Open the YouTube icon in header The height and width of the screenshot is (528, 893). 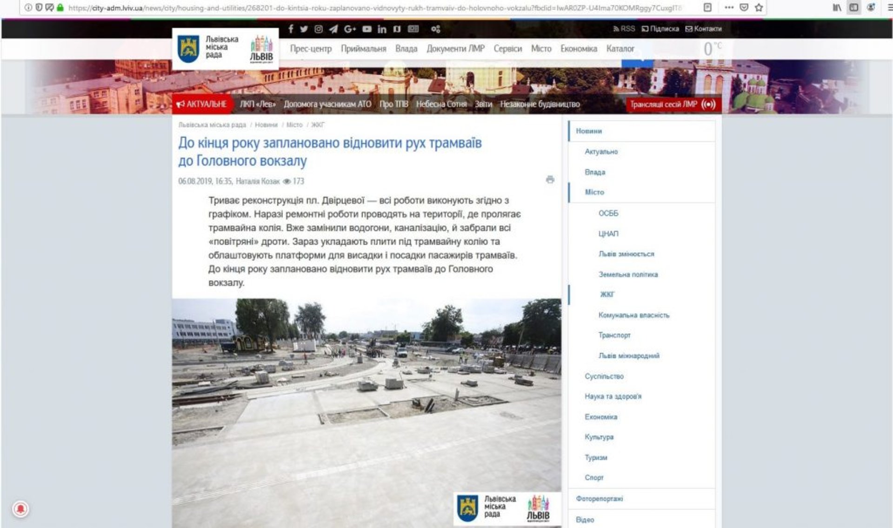367,29
